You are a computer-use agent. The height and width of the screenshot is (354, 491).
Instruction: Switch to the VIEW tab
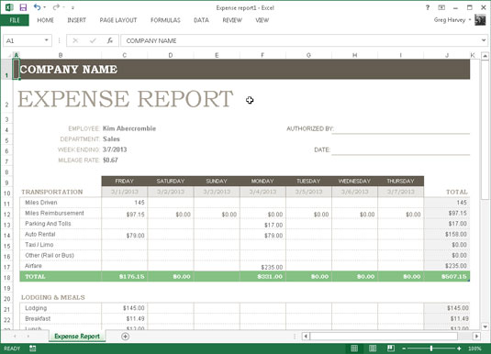[x=262, y=20]
